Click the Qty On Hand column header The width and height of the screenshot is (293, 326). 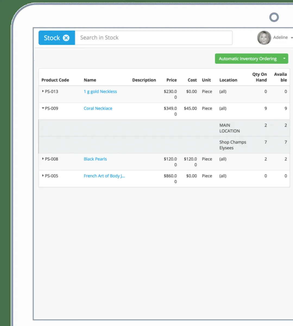[260, 77]
